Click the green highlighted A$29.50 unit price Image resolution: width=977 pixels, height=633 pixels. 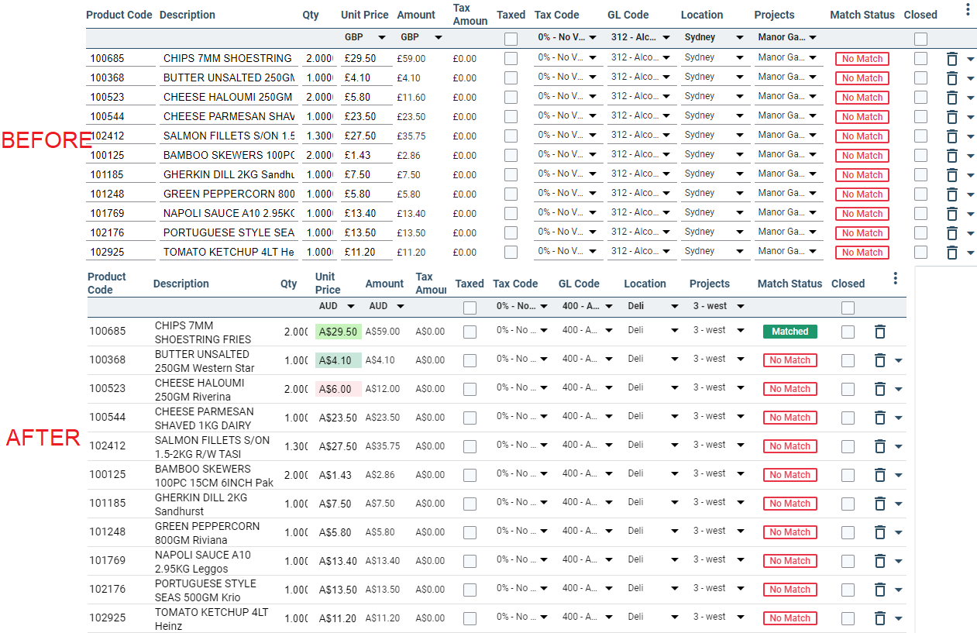tap(339, 332)
